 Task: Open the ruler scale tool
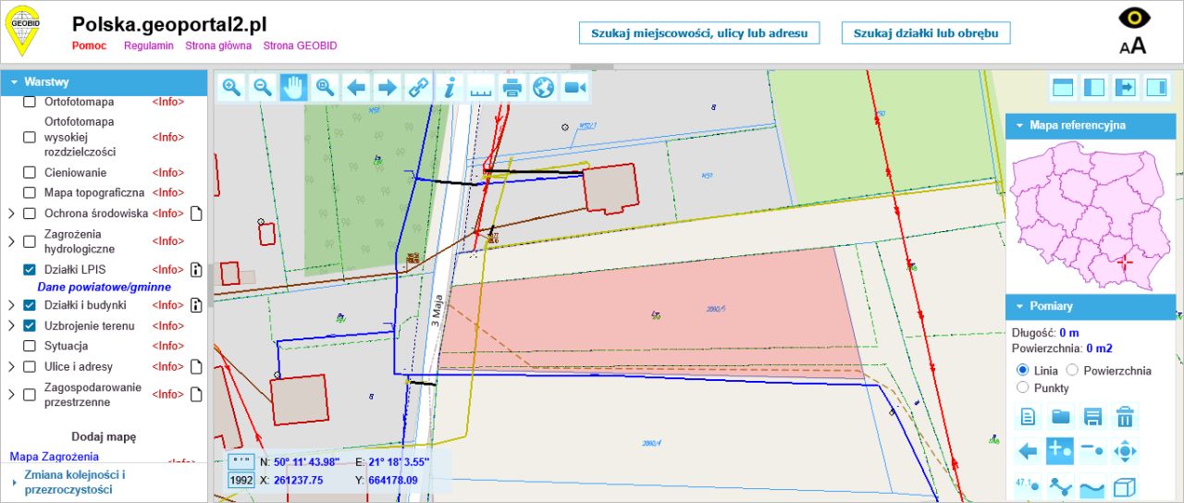[x=481, y=88]
